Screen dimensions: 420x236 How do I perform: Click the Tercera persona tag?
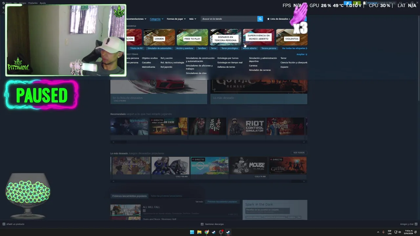pos(269,48)
